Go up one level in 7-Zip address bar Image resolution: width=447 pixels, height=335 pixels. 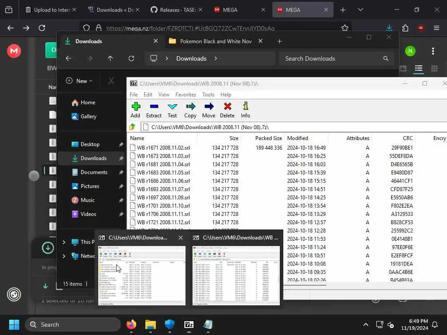click(132, 127)
